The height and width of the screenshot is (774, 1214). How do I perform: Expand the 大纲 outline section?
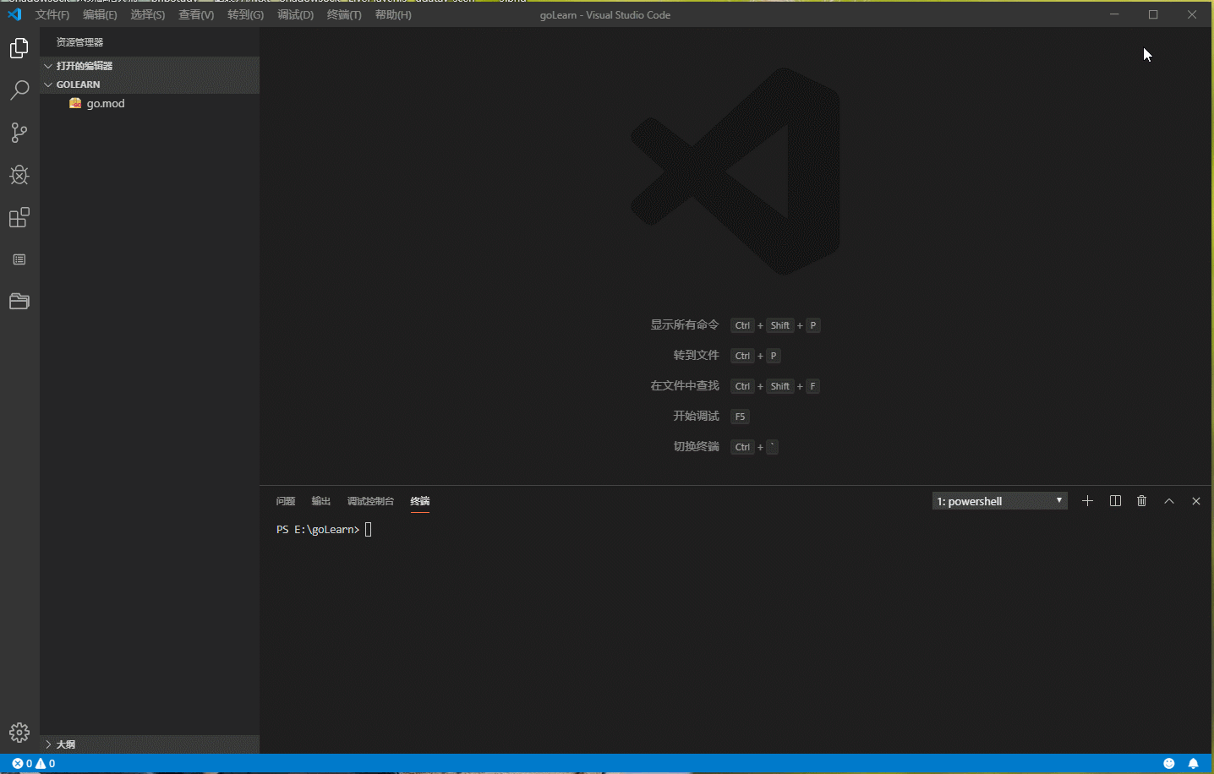point(150,744)
